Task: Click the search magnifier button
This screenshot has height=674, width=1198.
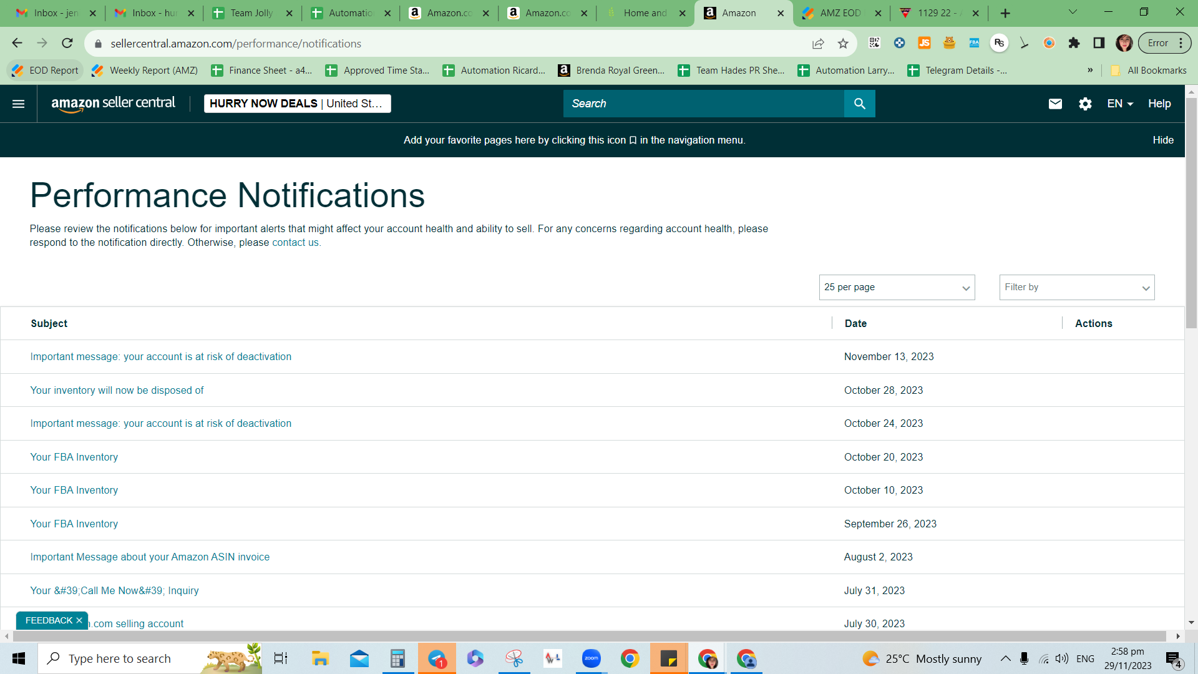Action: [x=859, y=104]
